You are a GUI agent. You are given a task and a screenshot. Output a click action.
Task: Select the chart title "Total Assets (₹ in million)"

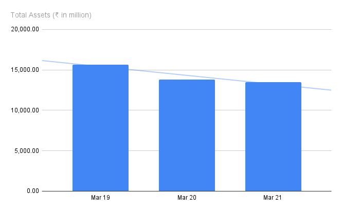pos(51,15)
